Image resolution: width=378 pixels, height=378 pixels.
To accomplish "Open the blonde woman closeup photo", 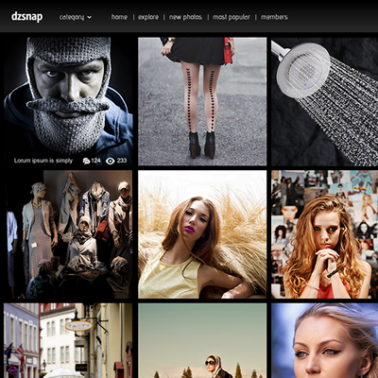I will [324, 340].
